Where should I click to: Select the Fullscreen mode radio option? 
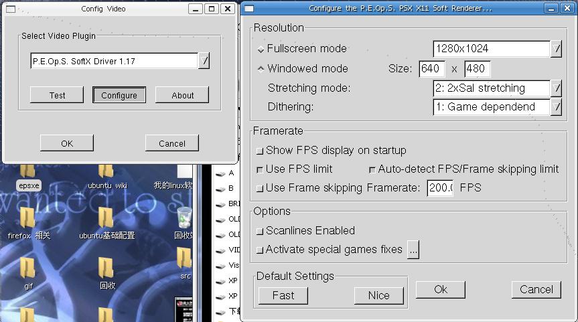click(261, 50)
